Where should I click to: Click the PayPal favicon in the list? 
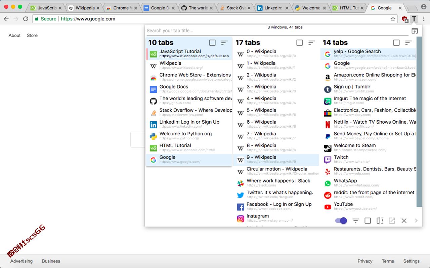tap(328, 136)
